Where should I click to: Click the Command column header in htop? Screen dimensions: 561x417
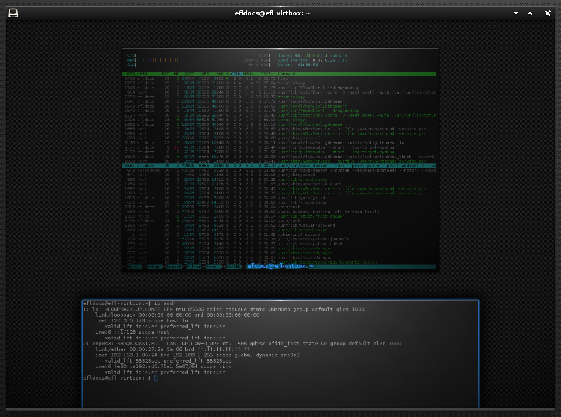[286, 74]
